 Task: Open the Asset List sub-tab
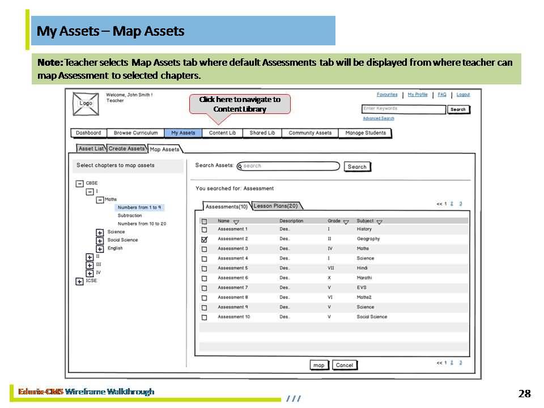click(91, 148)
